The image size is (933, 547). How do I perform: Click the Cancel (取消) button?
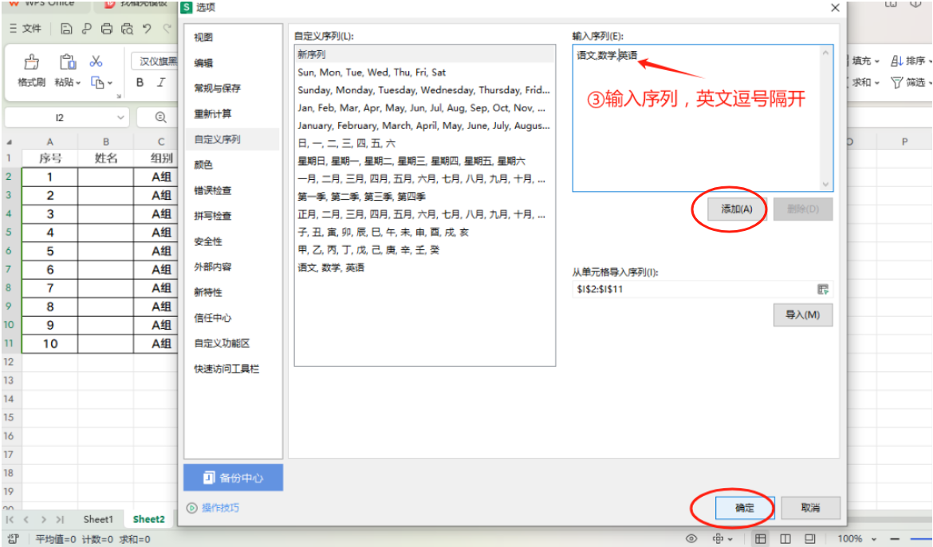click(x=810, y=508)
